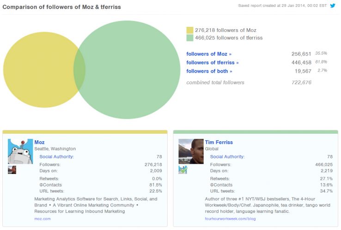
Task: Open the 'followers of Moz »' link
Action: tap(209, 54)
